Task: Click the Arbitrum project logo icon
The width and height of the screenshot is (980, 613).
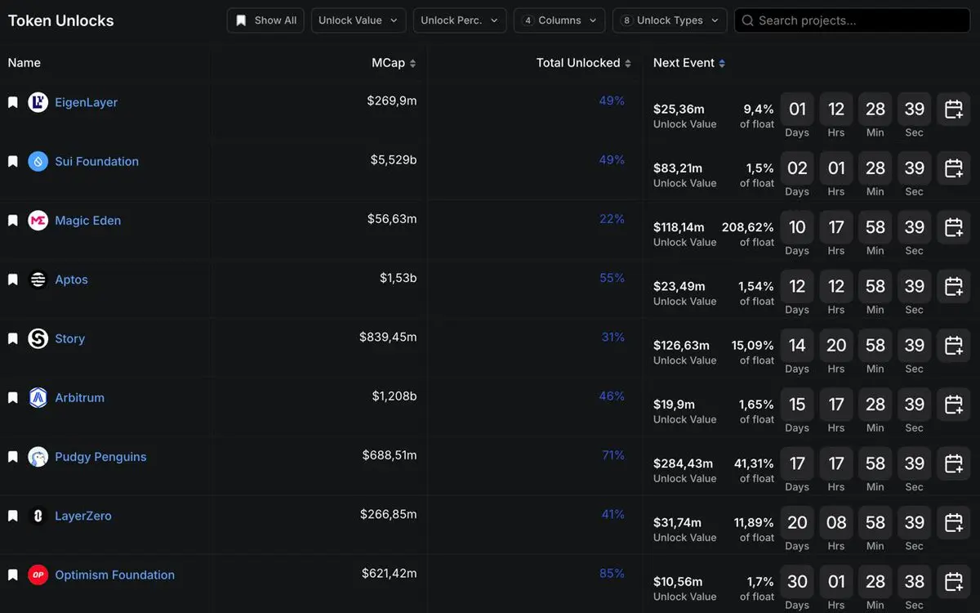Action: pyautogui.click(x=38, y=398)
